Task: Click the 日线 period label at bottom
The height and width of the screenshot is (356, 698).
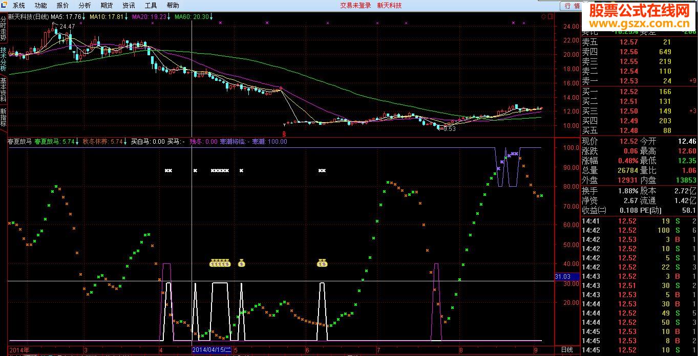Action: 567,350
